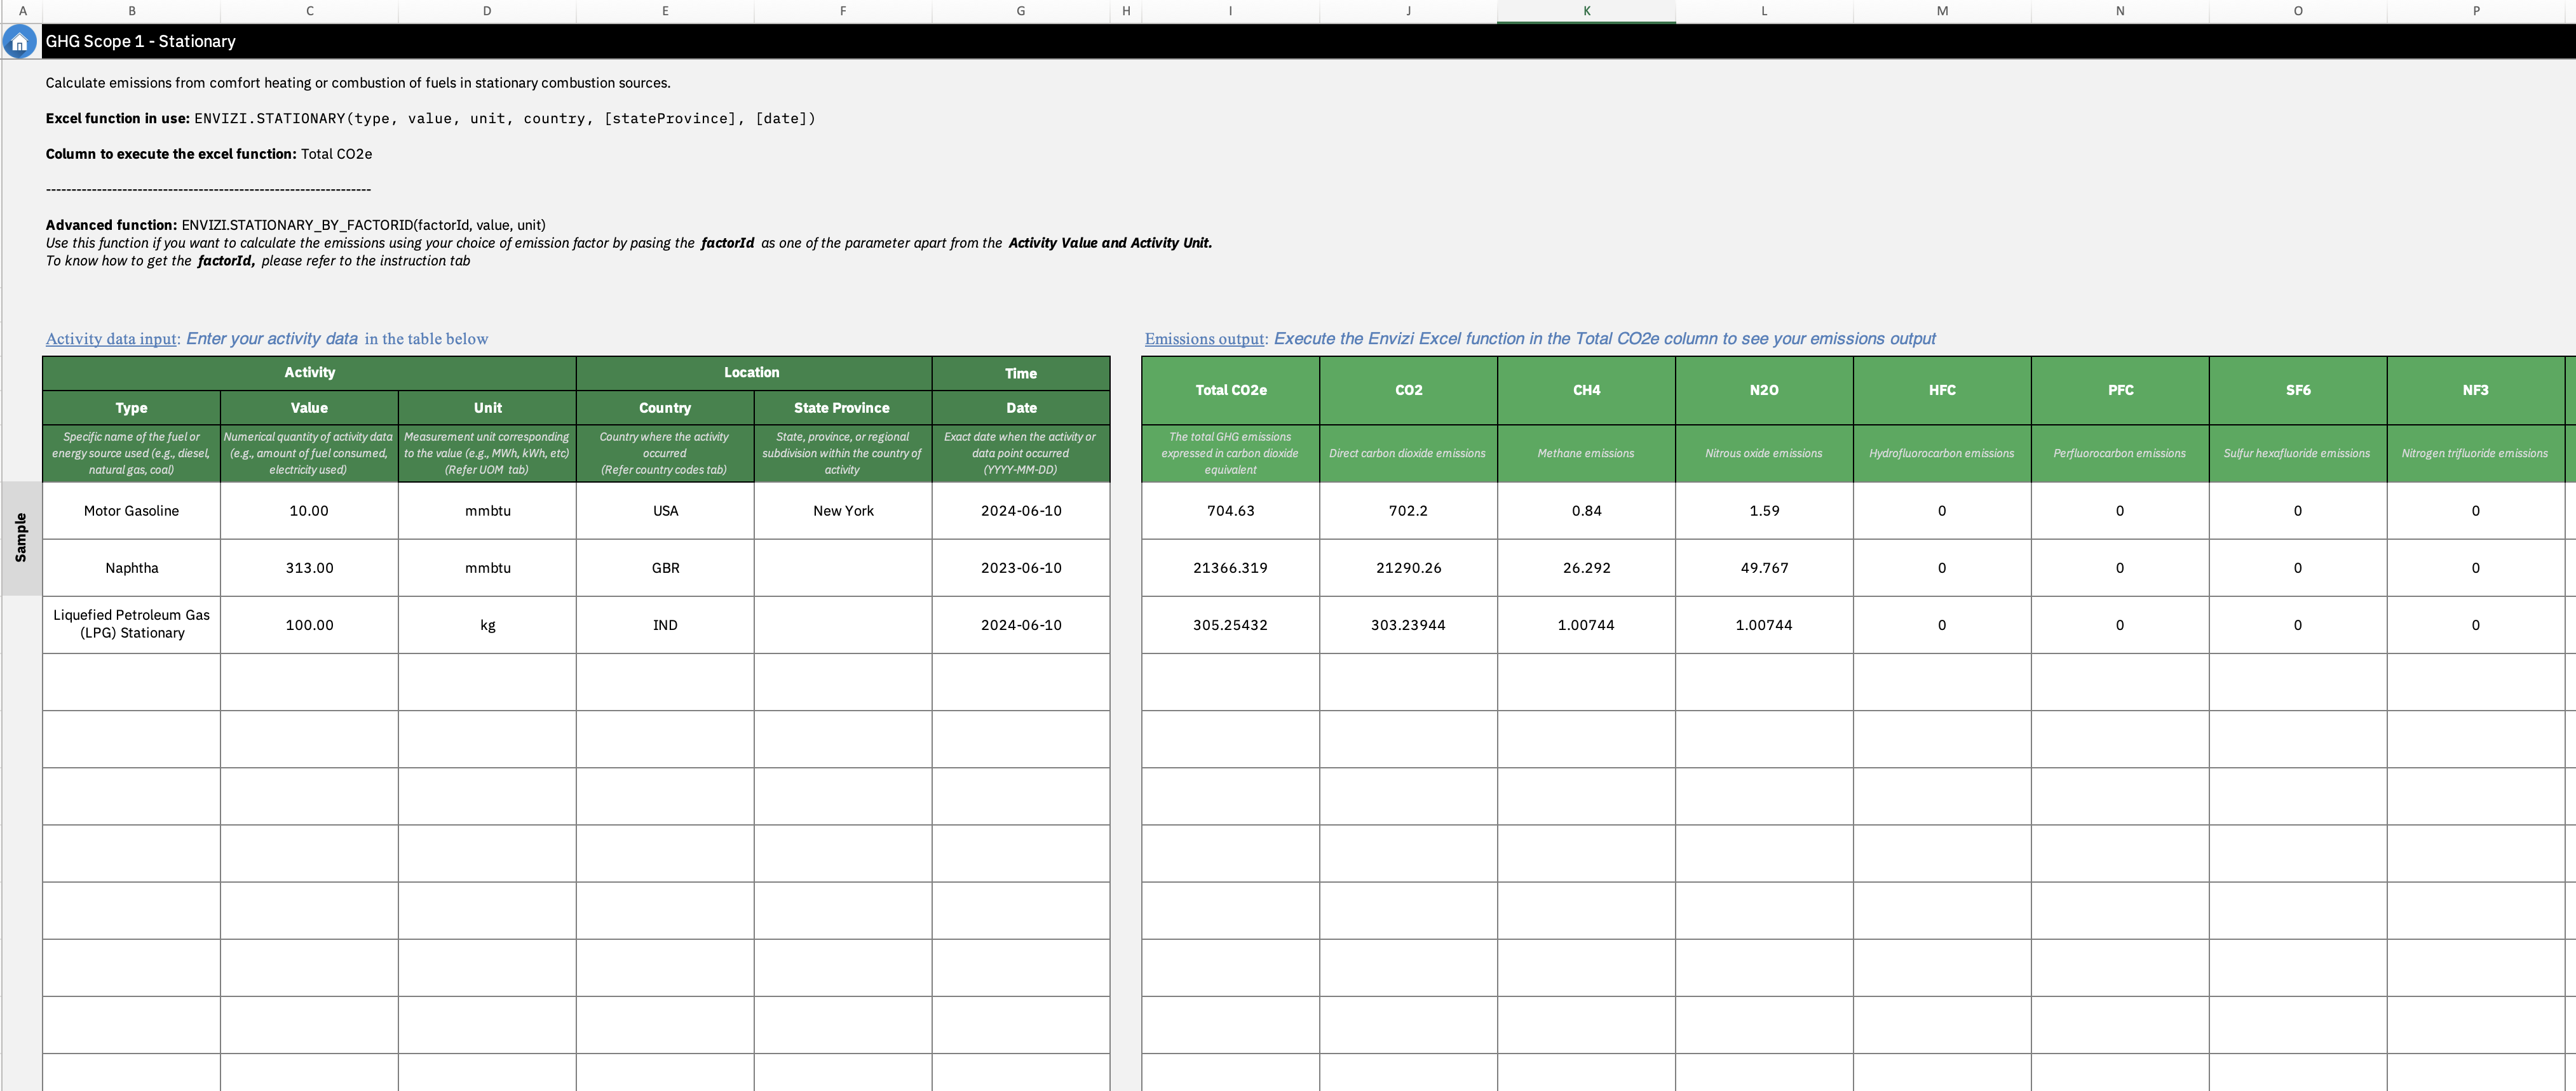Select the 2024-06-10 date for Motor Gasoline
Image resolution: width=2576 pixels, height=1091 pixels.
pyautogui.click(x=1020, y=511)
